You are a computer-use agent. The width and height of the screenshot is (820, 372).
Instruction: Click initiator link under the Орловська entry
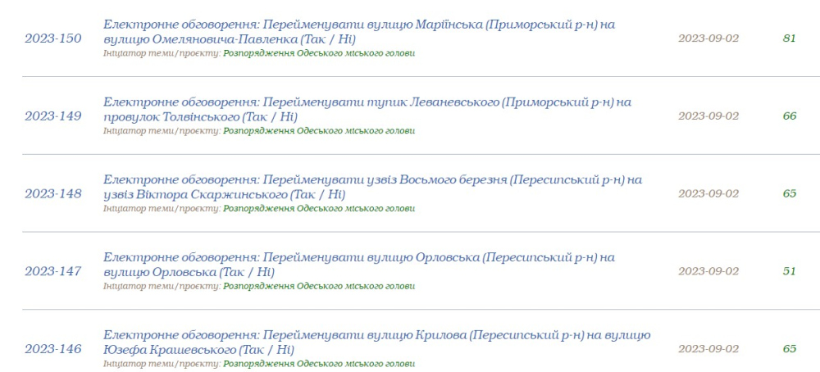pos(319,287)
